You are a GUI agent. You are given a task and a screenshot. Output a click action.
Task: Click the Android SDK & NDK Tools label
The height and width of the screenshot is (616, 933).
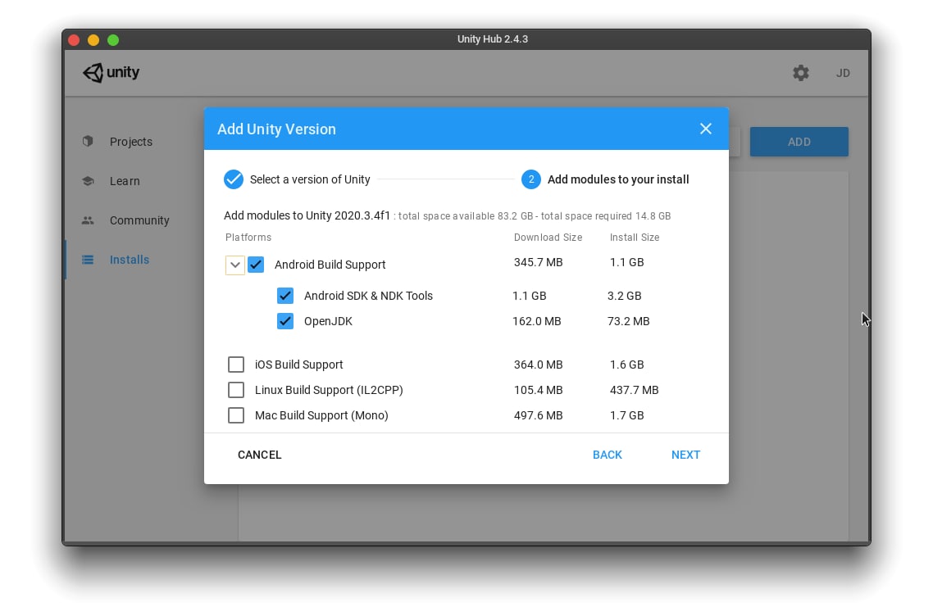pos(368,296)
